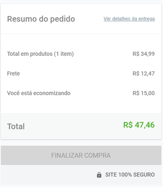Click the Total label
163x187 pixels.
[16, 126]
